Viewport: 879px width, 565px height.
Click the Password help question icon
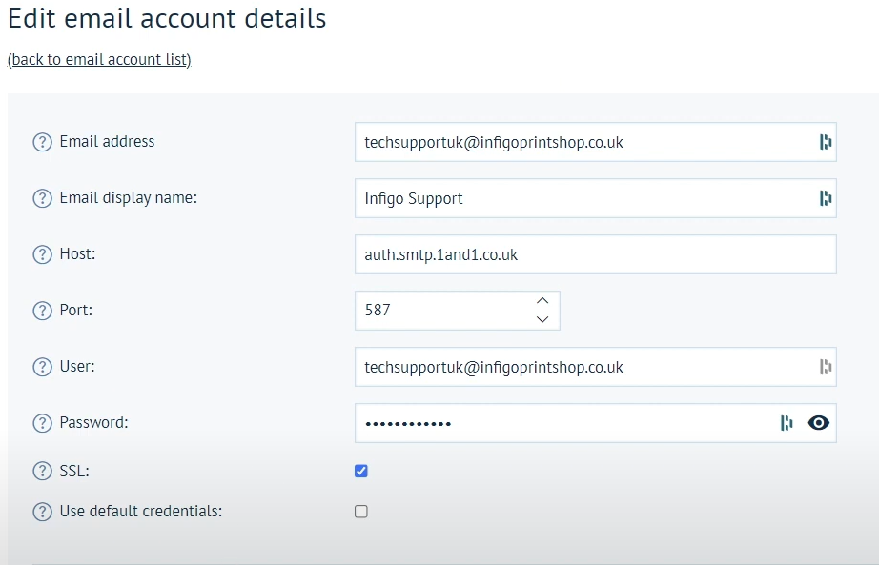tap(42, 423)
